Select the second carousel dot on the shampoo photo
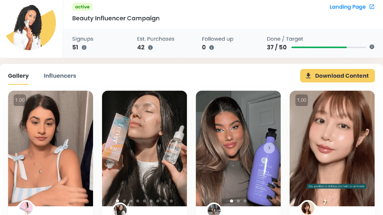 (238, 201)
